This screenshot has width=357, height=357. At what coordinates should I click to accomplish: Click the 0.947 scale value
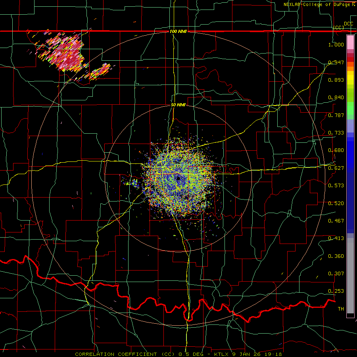pos(336,62)
